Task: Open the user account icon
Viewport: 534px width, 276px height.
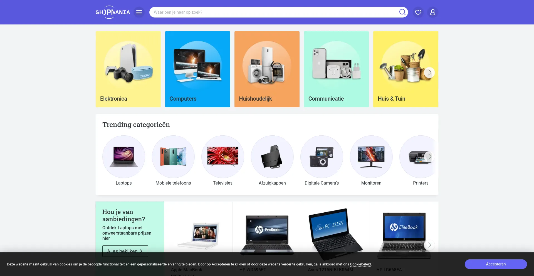Action: coord(432,12)
